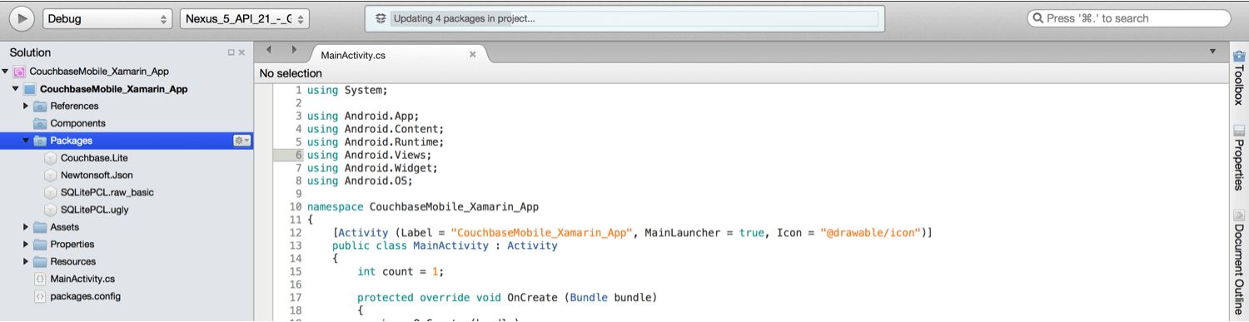Image resolution: width=1249 pixels, height=322 pixels.
Task: Expand the Properties folder
Action: 26,245
